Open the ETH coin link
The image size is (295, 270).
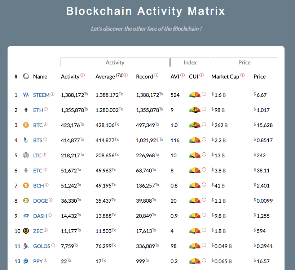pos(38,110)
